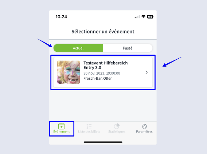Open Testevent Hilfebereich Entry 3.0 title
The width and height of the screenshot is (207, 154).
point(106,65)
